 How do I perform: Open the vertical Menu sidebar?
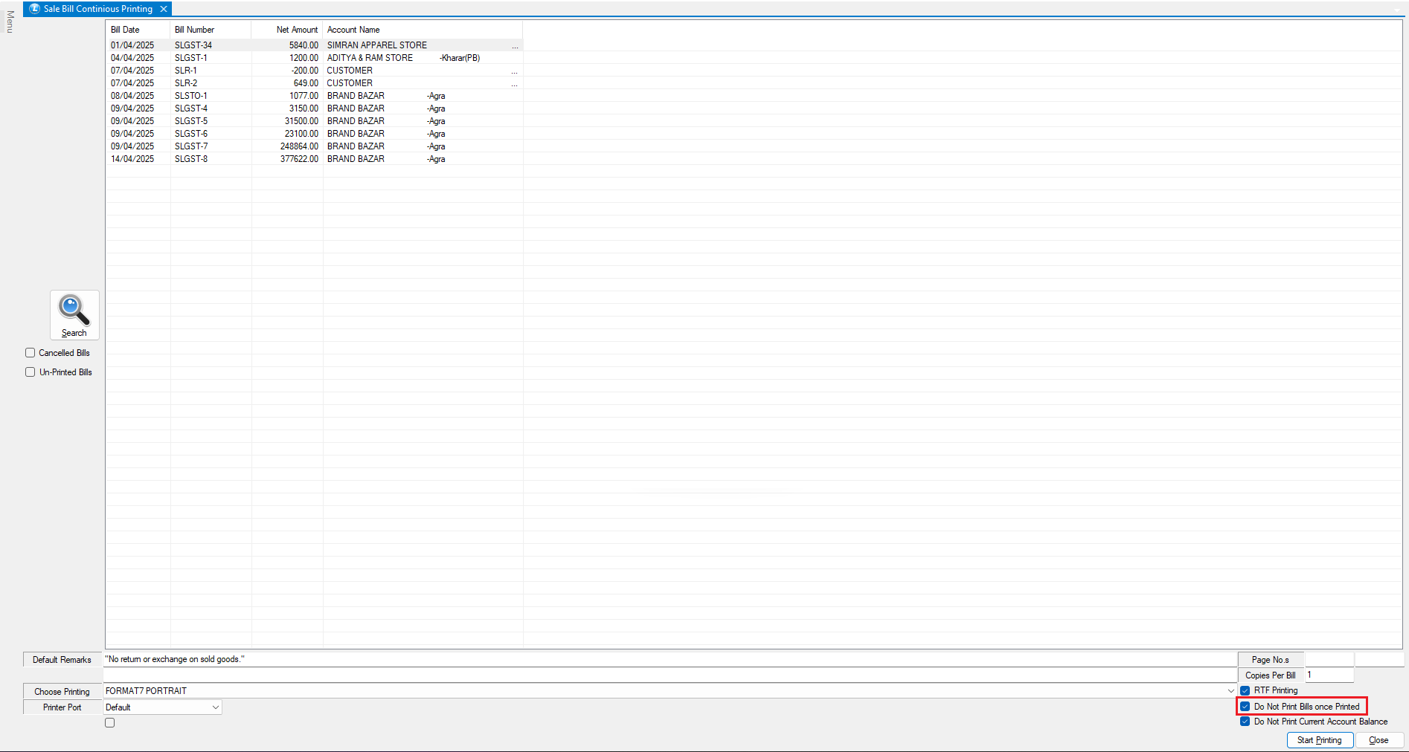tap(10, 22)
